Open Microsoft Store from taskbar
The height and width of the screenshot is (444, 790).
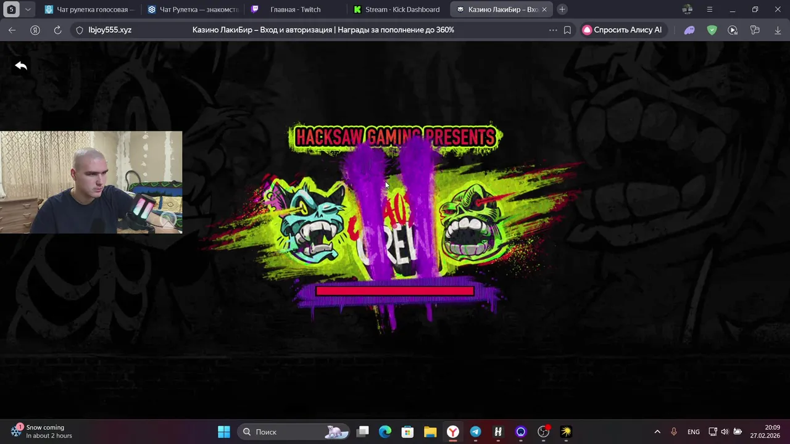click(407, 432)
